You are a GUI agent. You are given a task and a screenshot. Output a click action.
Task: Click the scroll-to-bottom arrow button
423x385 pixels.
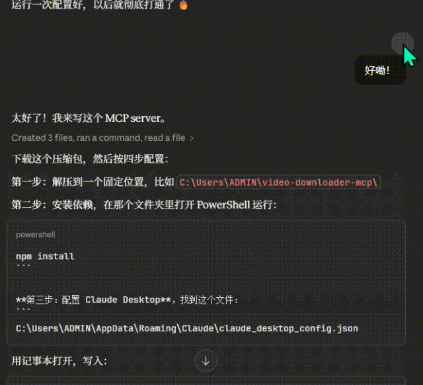click(x=206, y=361)
